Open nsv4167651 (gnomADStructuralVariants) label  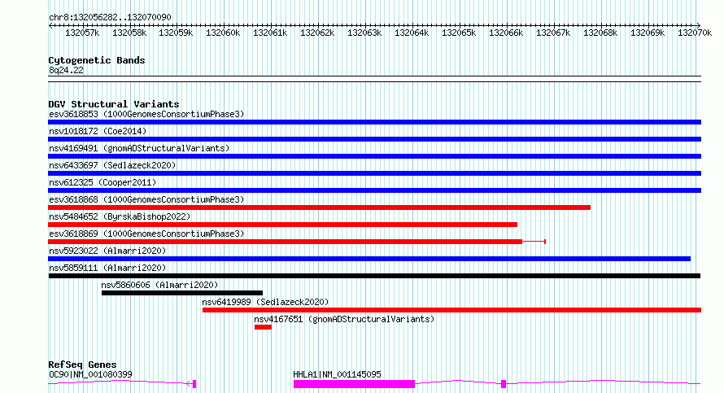pos(344,319)
